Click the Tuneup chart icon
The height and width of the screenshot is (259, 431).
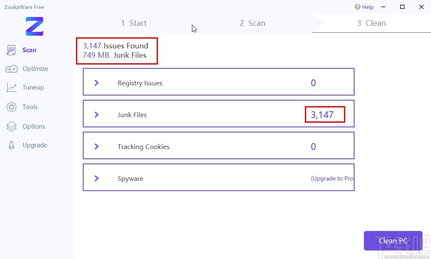coord(11,87)
